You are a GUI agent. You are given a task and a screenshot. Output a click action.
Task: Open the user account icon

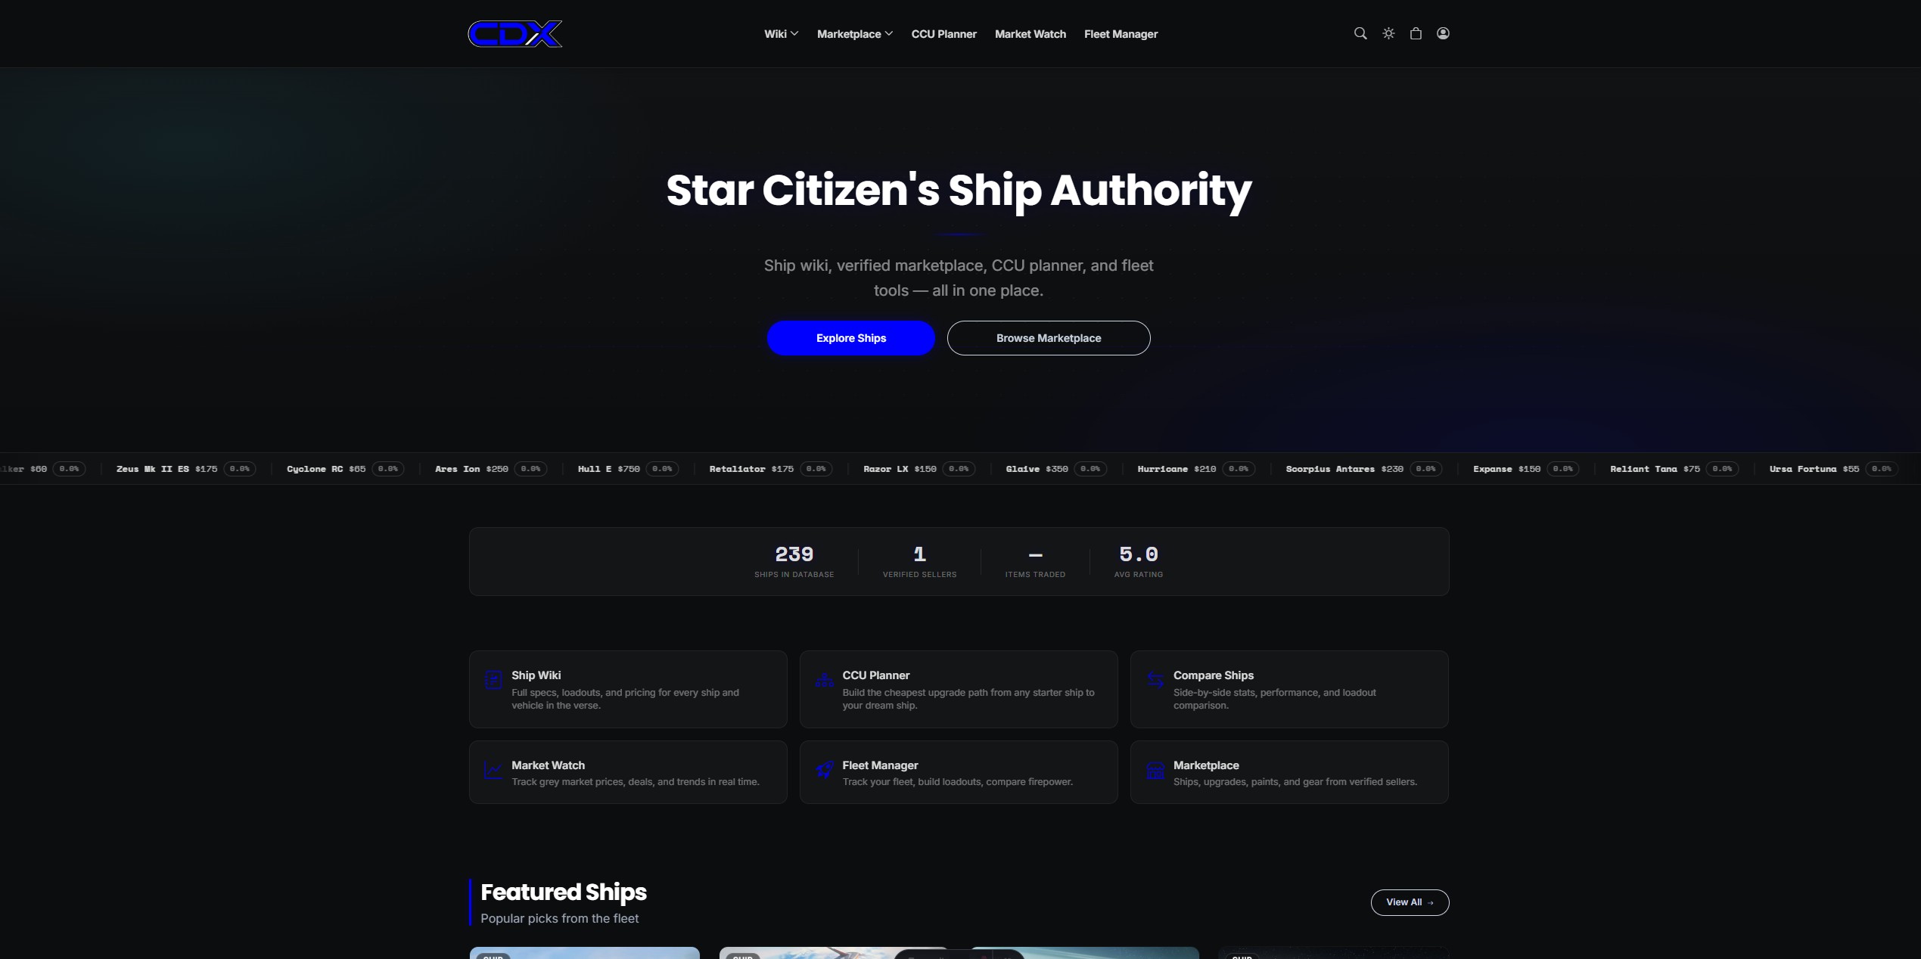tap(1443, 33)
